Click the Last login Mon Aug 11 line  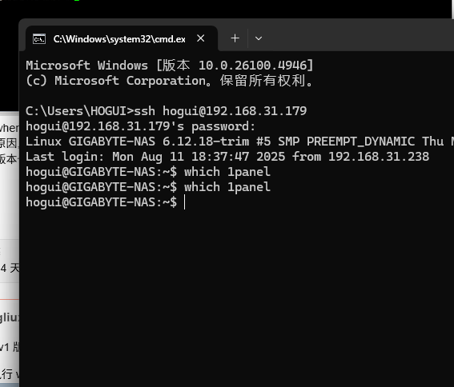coord(227,157)
